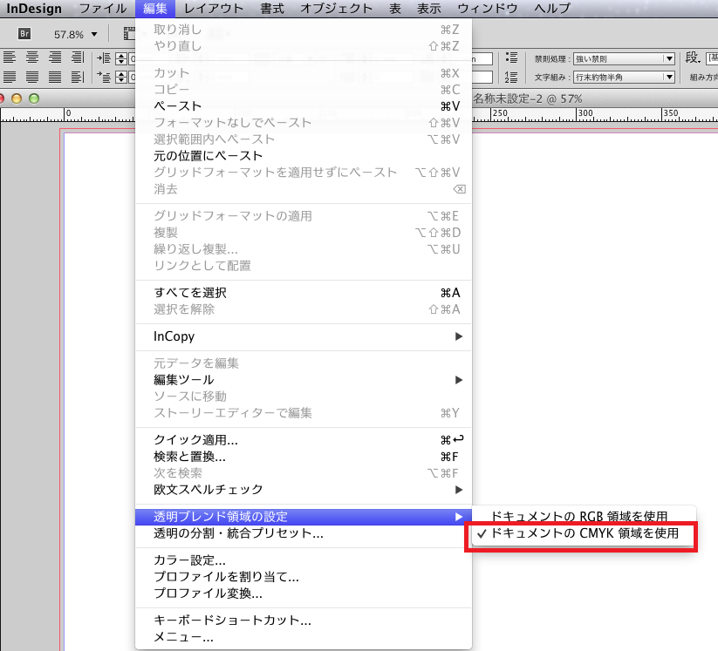Screen dimensions: 718x651
Task: Open the ヘルプ menu
Action: 552,9
